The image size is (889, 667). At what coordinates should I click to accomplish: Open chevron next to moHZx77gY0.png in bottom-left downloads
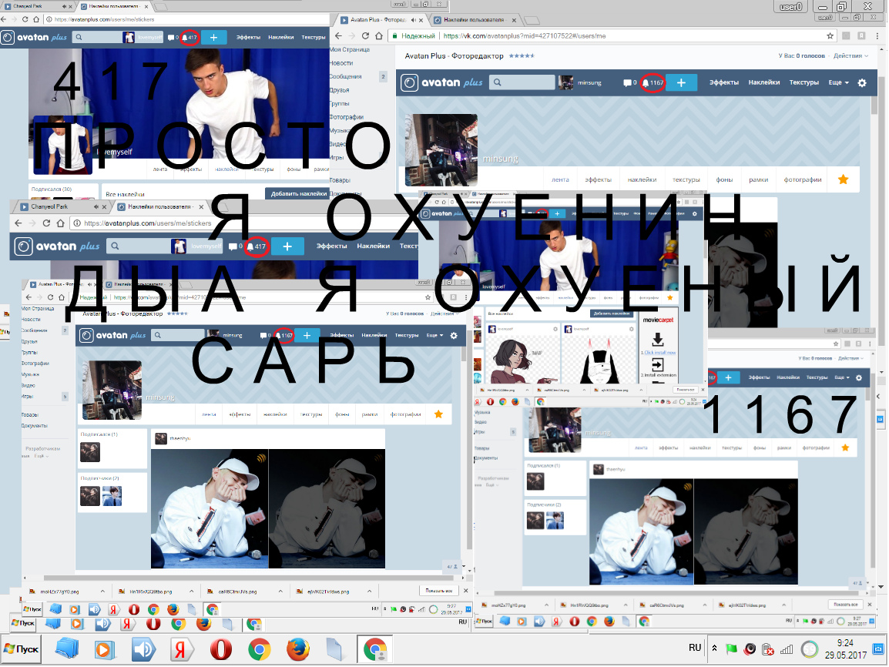(102, 591)
